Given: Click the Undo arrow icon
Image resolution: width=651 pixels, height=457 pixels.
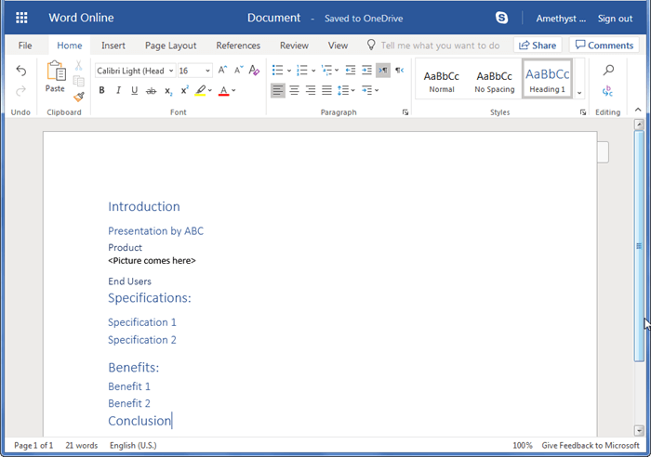Looking at the screenshot, I should tap(21, 71).
